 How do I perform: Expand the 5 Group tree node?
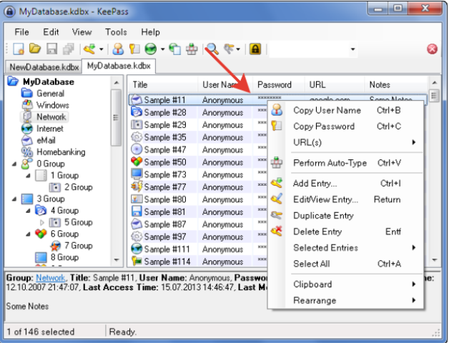click(41, 222)
